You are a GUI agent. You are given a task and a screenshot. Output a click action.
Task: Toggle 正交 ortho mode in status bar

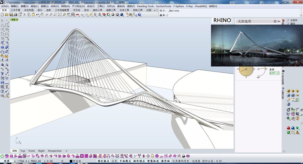[114, 161]
